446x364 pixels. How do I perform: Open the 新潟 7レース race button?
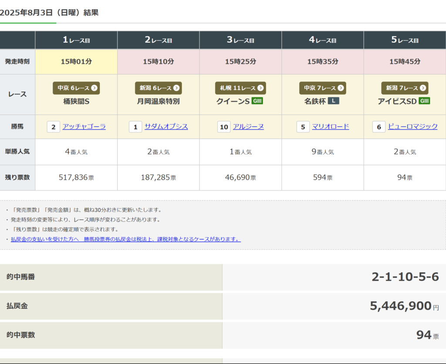pyautogui.click(x=405, y=88)
